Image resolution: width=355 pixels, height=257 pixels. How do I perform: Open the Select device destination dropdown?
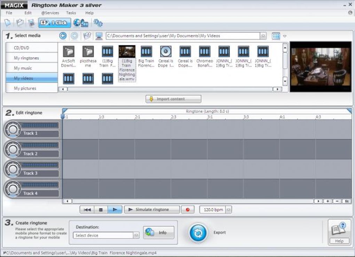pyautogui.click(x=136, y=235)
